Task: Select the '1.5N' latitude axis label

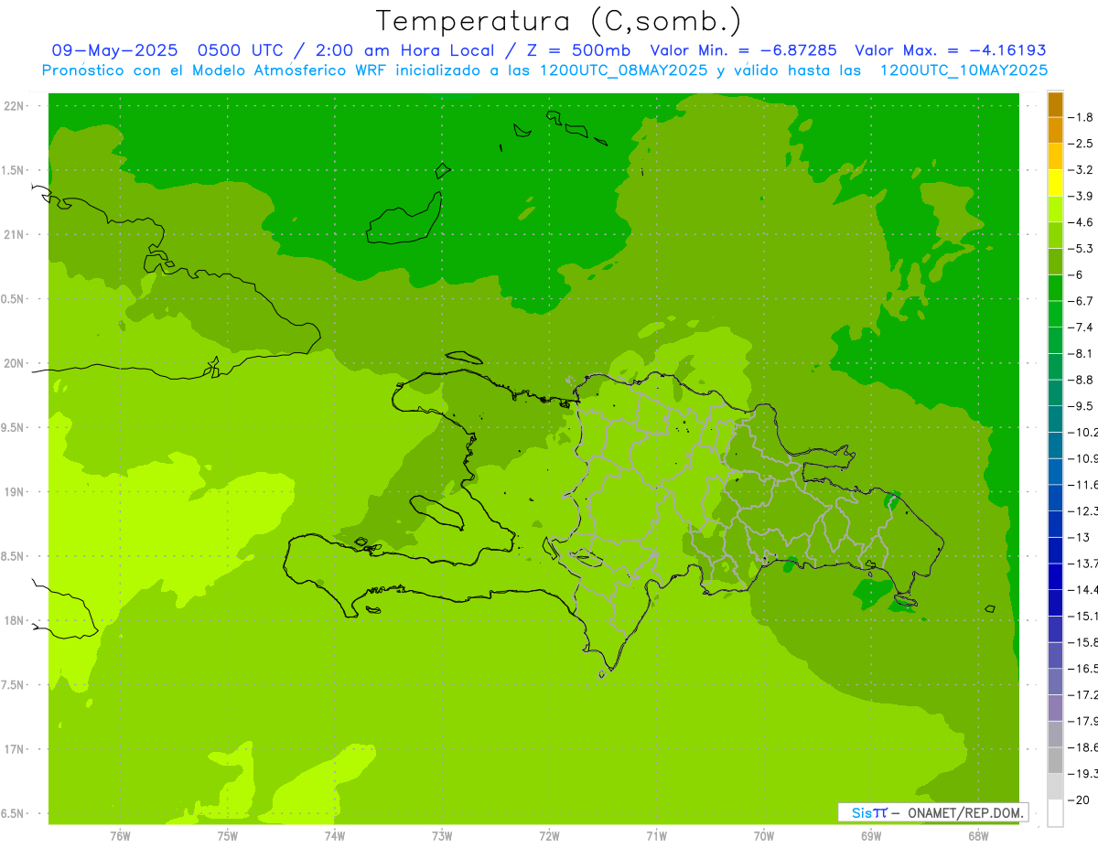Action: (x=12, y=170)
